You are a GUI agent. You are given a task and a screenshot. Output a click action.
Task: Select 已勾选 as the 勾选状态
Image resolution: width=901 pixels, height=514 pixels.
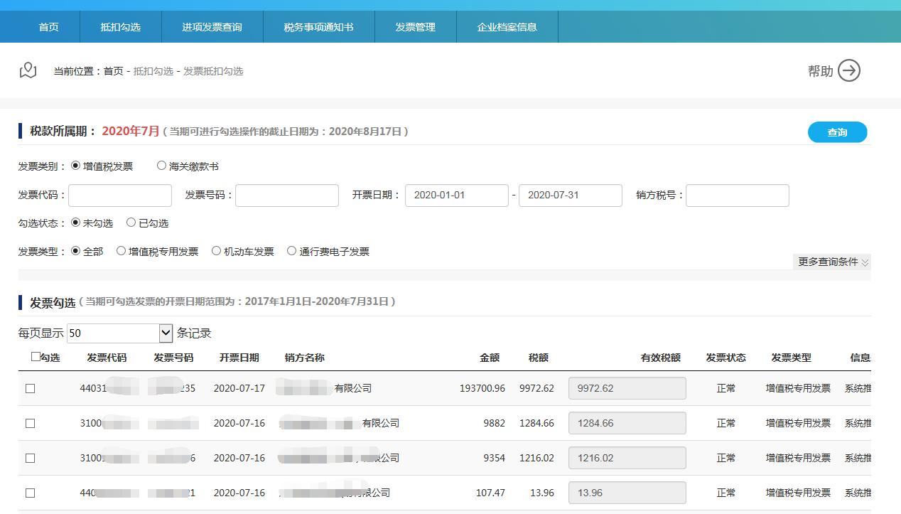(x=130, y=222)
